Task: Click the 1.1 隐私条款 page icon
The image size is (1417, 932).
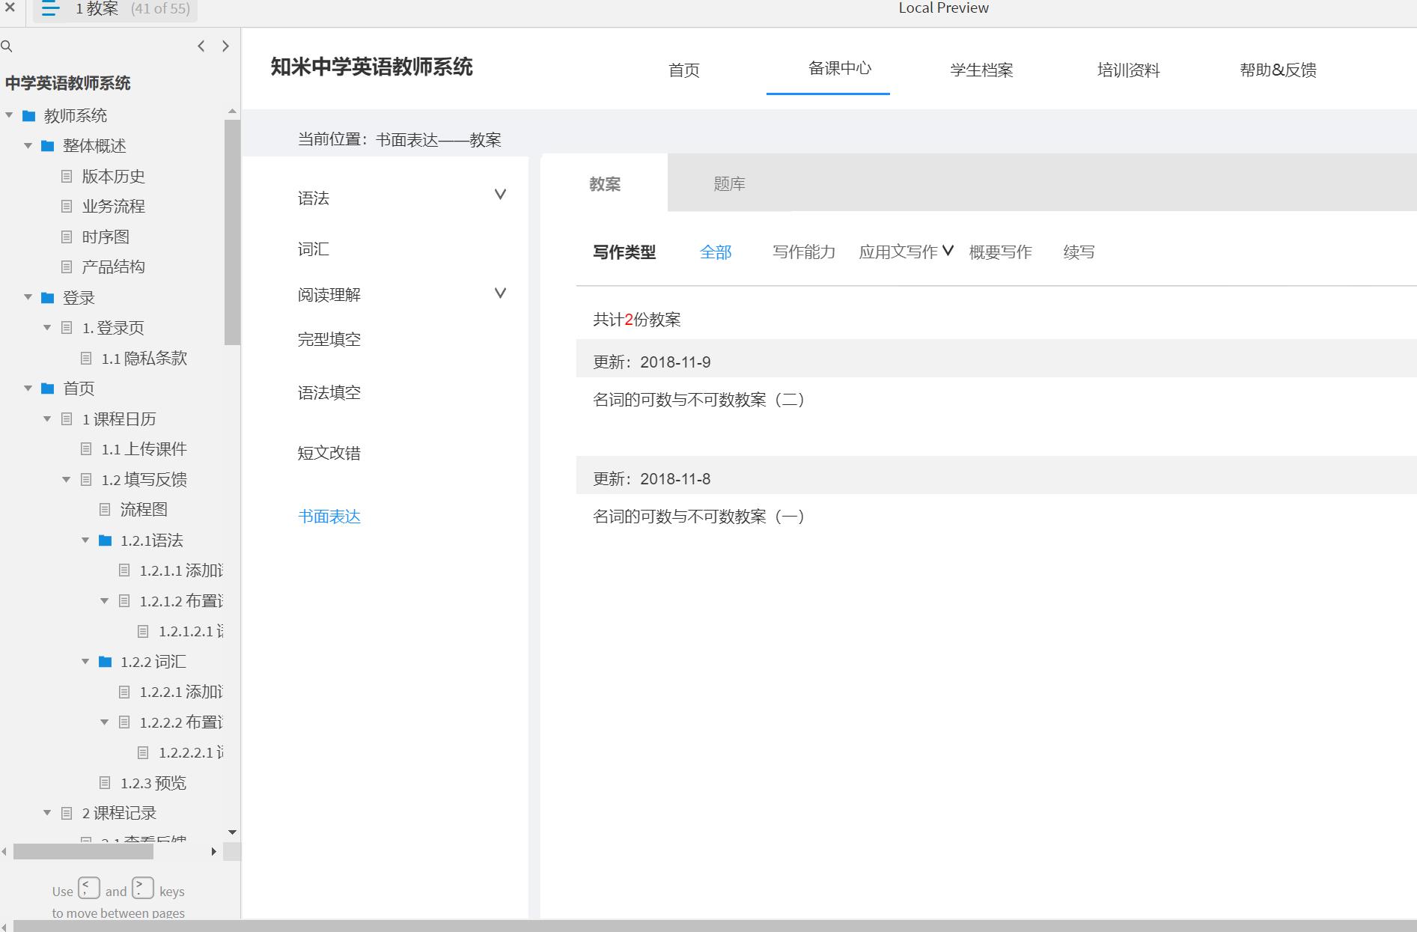Action: [86, 359]
